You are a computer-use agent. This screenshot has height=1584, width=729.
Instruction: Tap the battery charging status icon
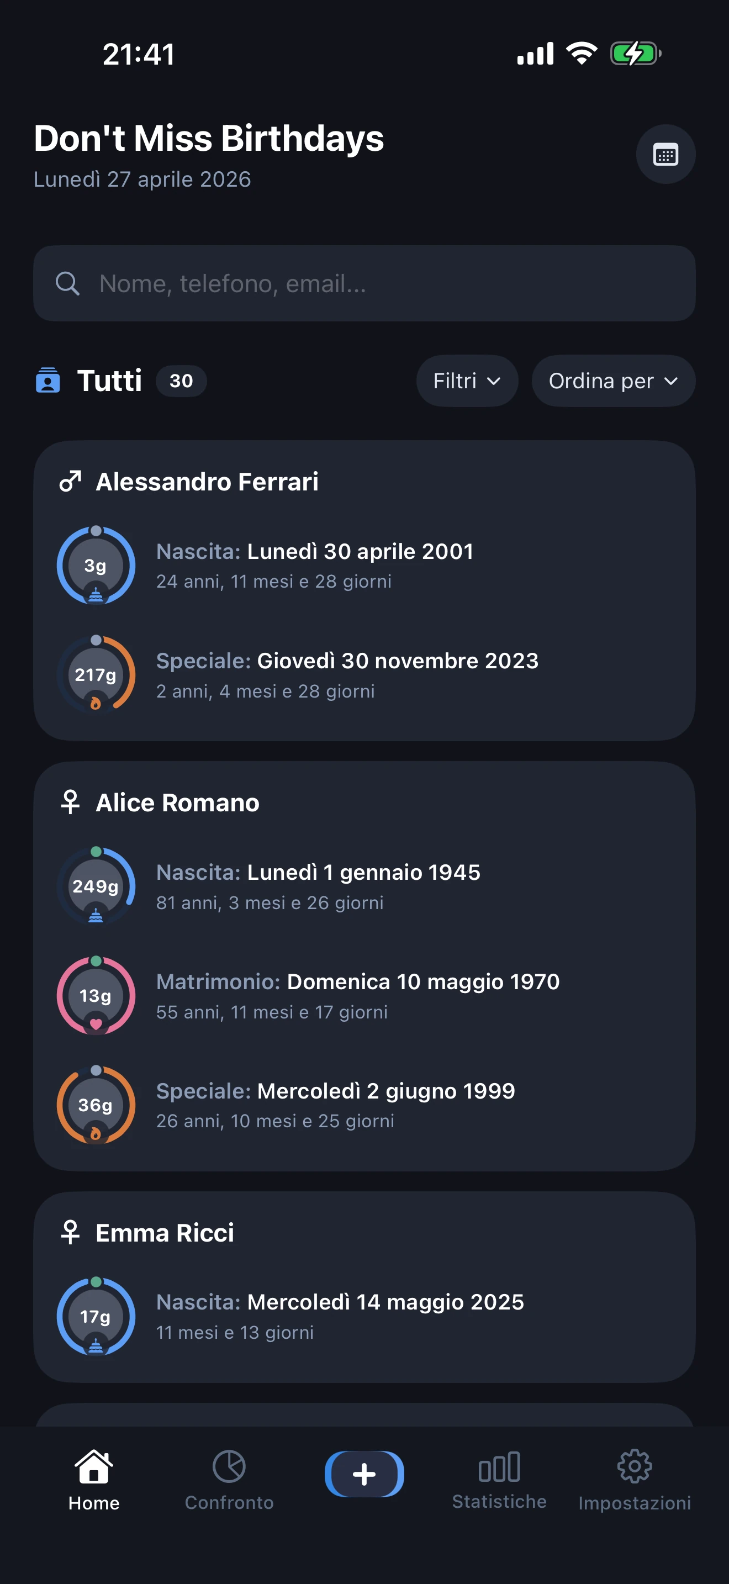point(635,54)
